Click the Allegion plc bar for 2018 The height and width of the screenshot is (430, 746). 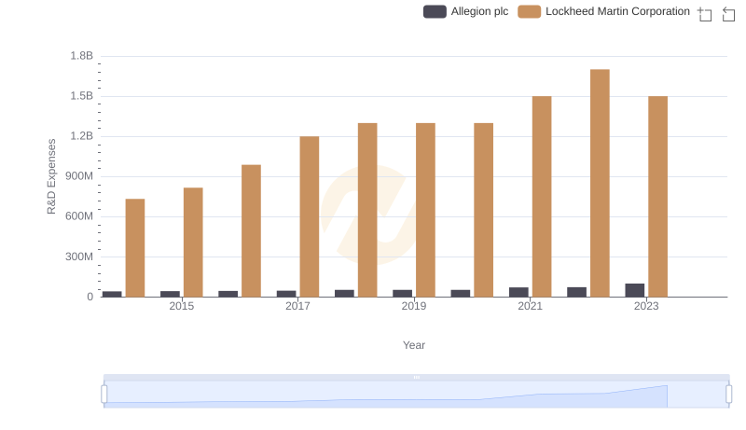344,294
